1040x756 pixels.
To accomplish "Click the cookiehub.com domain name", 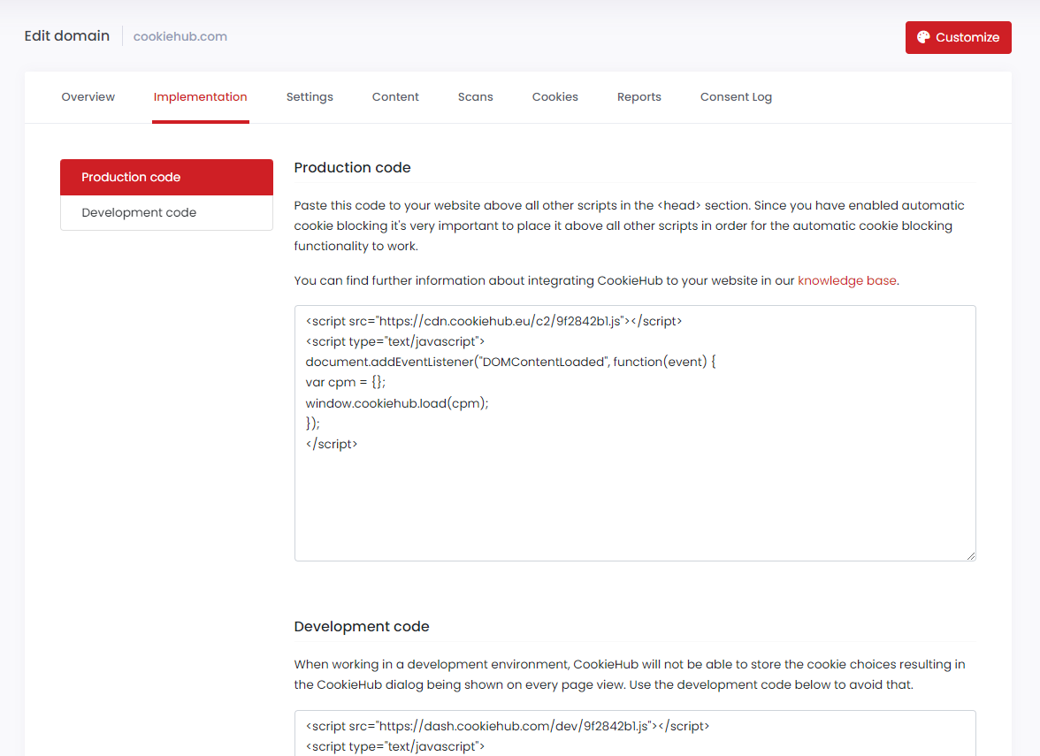I will click(x=180, y=36).
